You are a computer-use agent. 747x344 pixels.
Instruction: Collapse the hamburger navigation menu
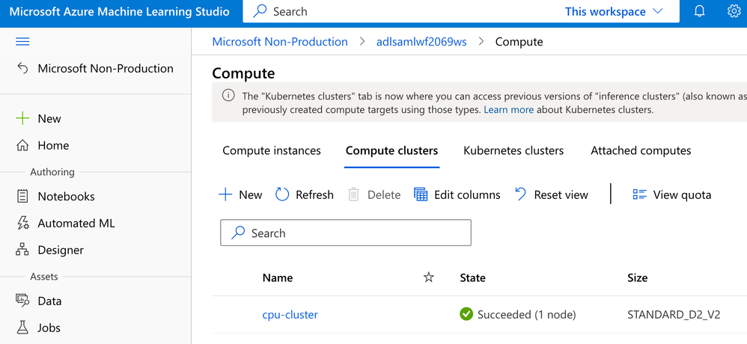[x=22, y=41]
